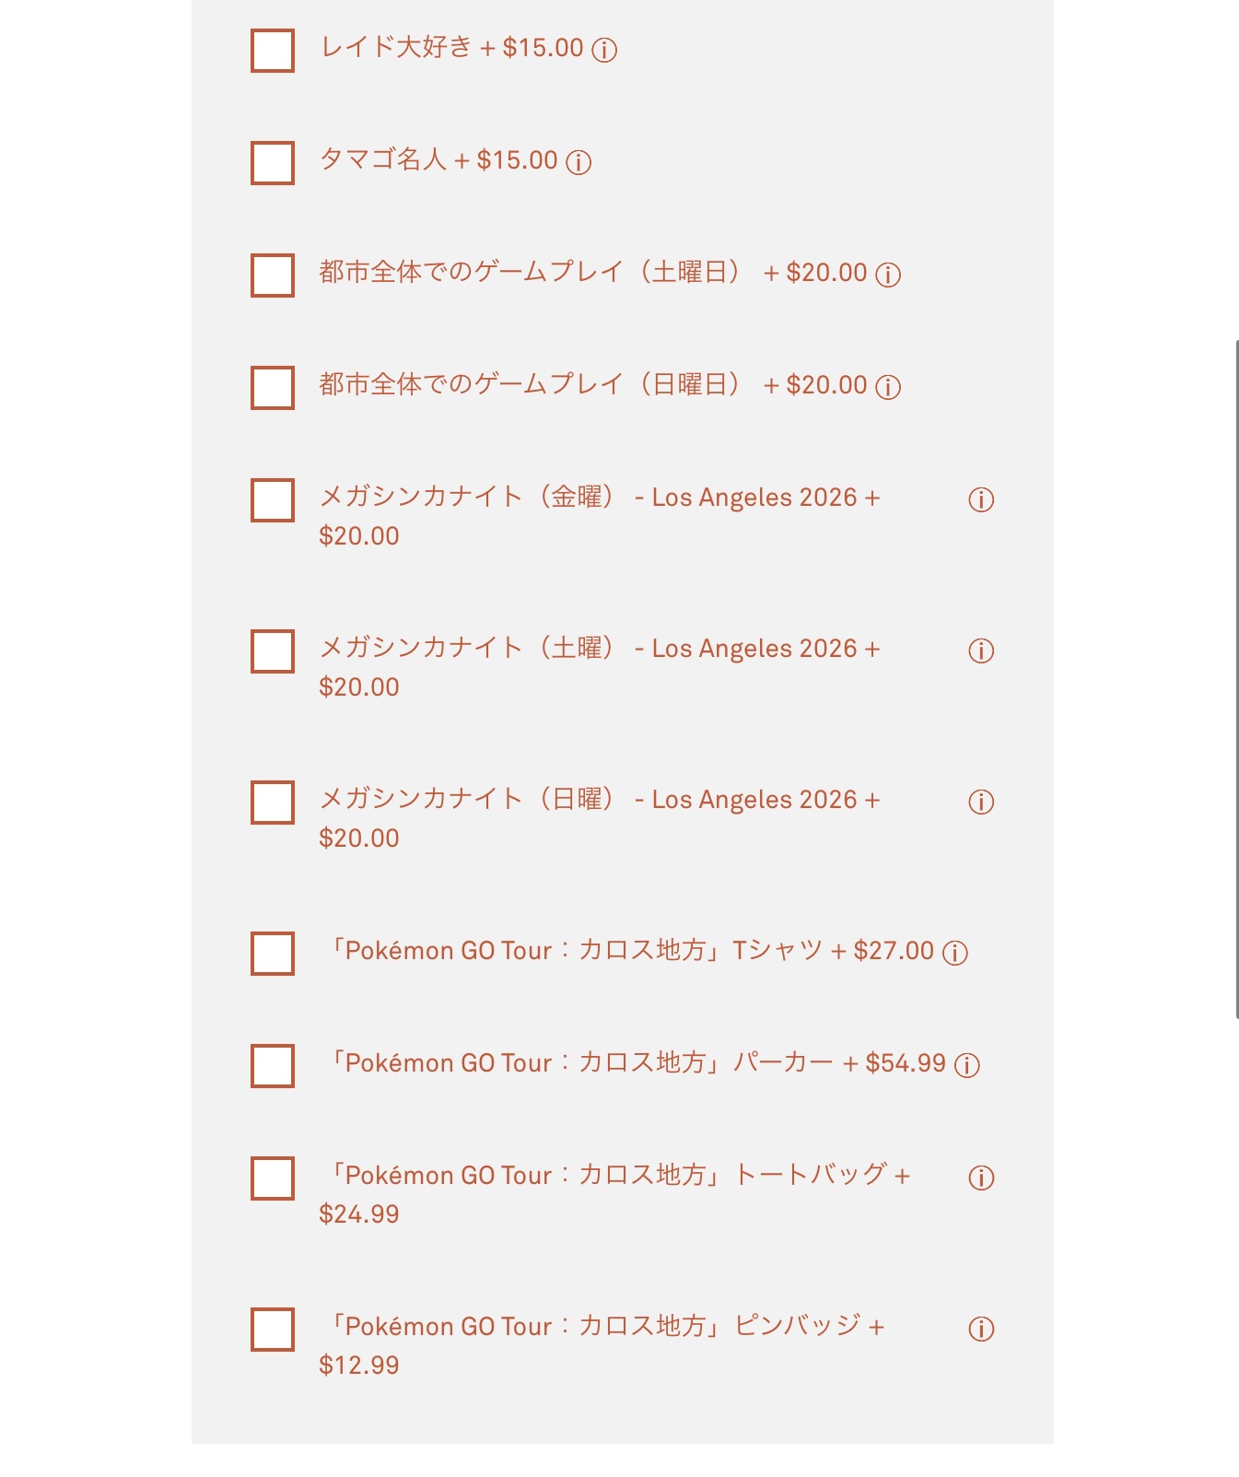The width and height of the screenshot is (1239, 1477).
Task: Open info for カロス地方 パーカー
Action: point(967,1065)
